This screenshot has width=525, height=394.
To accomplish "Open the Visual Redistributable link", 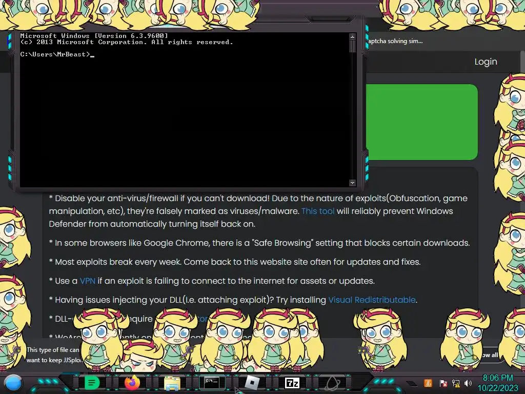I will [372, 300].
